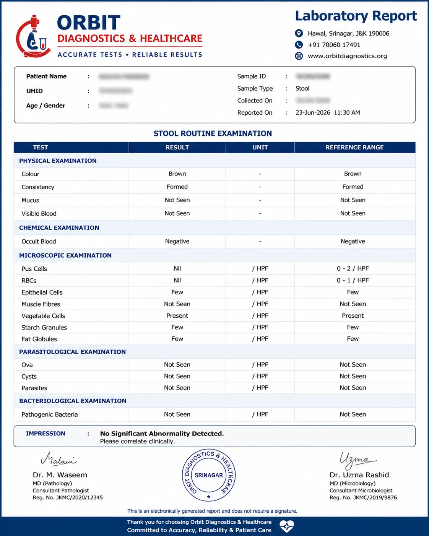Viewport: 429px width, 536px height.
Task: Click Stool Routine Examination heading
Action: tap(213, 133)
